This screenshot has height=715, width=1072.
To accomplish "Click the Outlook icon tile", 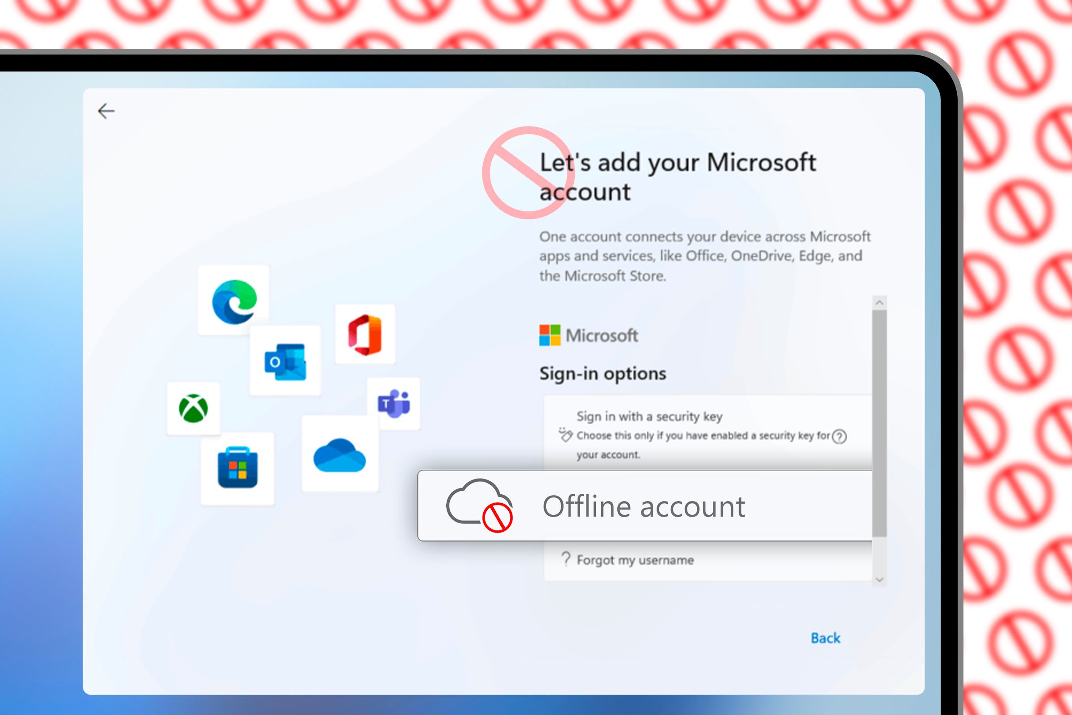I will pos(285,361).
